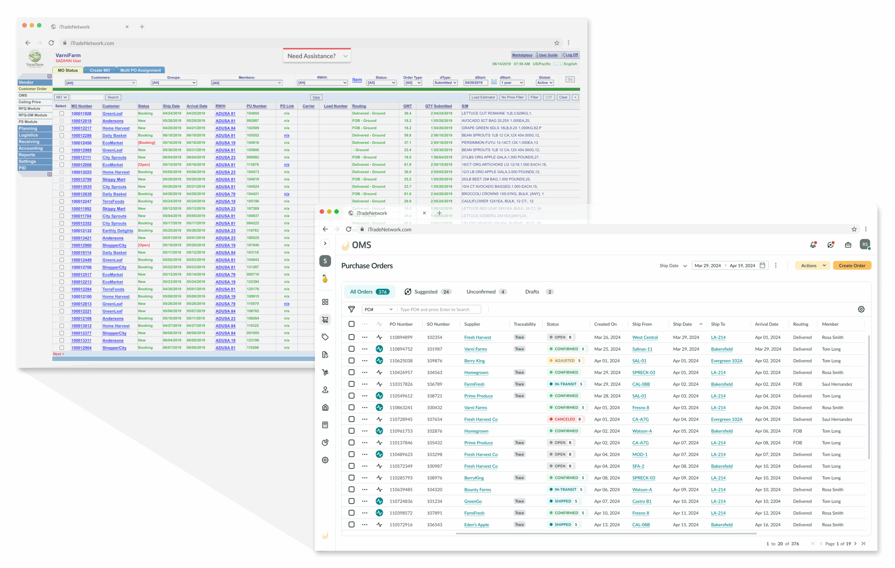Open the Actions dropdown
Screen dimensions: 895x568
point(812,265)
